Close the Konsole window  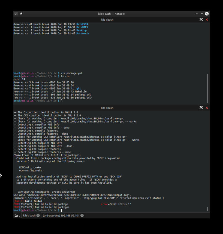tap(207, 14)
